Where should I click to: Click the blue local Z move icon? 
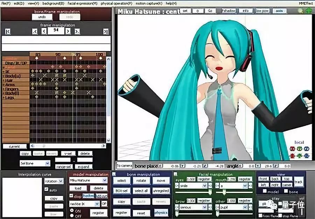coord(306,156)
